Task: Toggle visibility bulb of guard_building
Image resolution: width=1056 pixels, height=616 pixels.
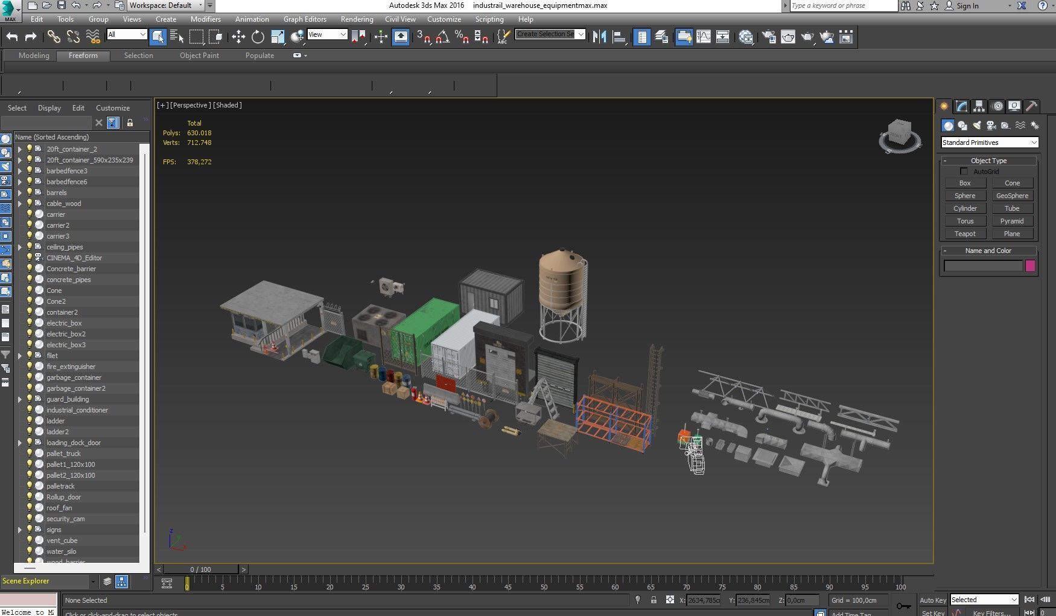Action: (x=29, y=399)
